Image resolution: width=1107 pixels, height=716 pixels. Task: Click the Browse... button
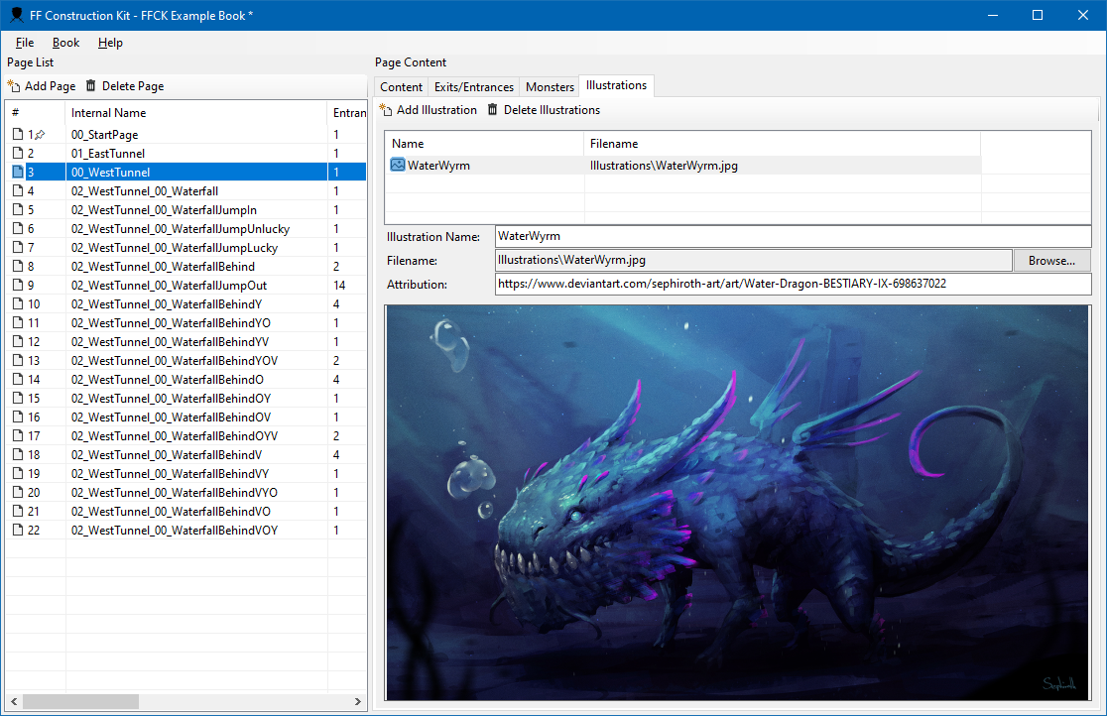tap(1051, 261)
